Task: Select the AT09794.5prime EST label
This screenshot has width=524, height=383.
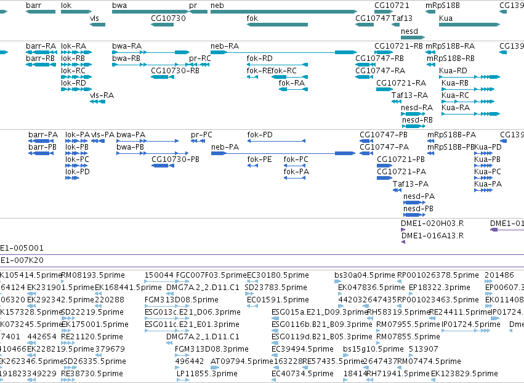Action: [241, 361]
